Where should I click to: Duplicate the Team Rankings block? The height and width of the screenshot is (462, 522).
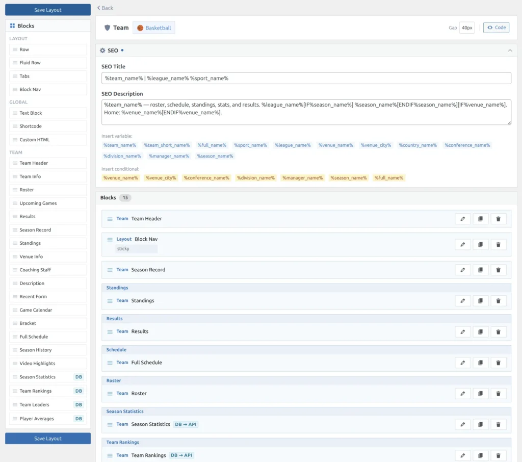[x=480, y=455]
